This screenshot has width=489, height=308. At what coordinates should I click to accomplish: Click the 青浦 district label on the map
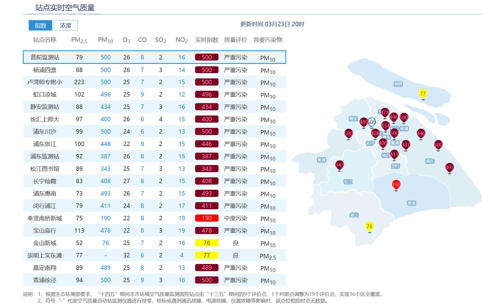(321, 160)
